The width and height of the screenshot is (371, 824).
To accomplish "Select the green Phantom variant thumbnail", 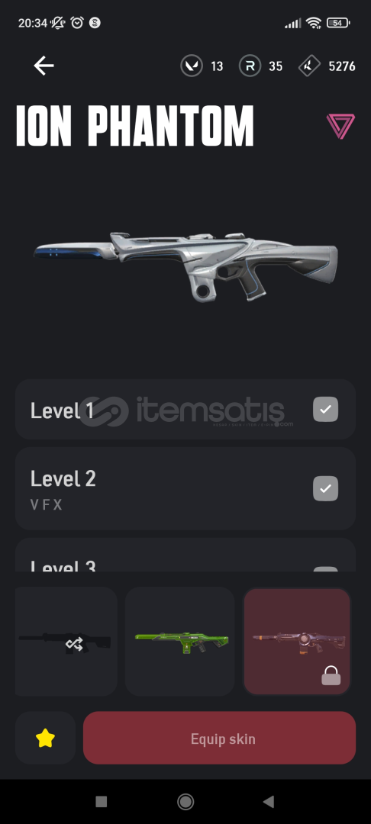I will click(179, 642).
